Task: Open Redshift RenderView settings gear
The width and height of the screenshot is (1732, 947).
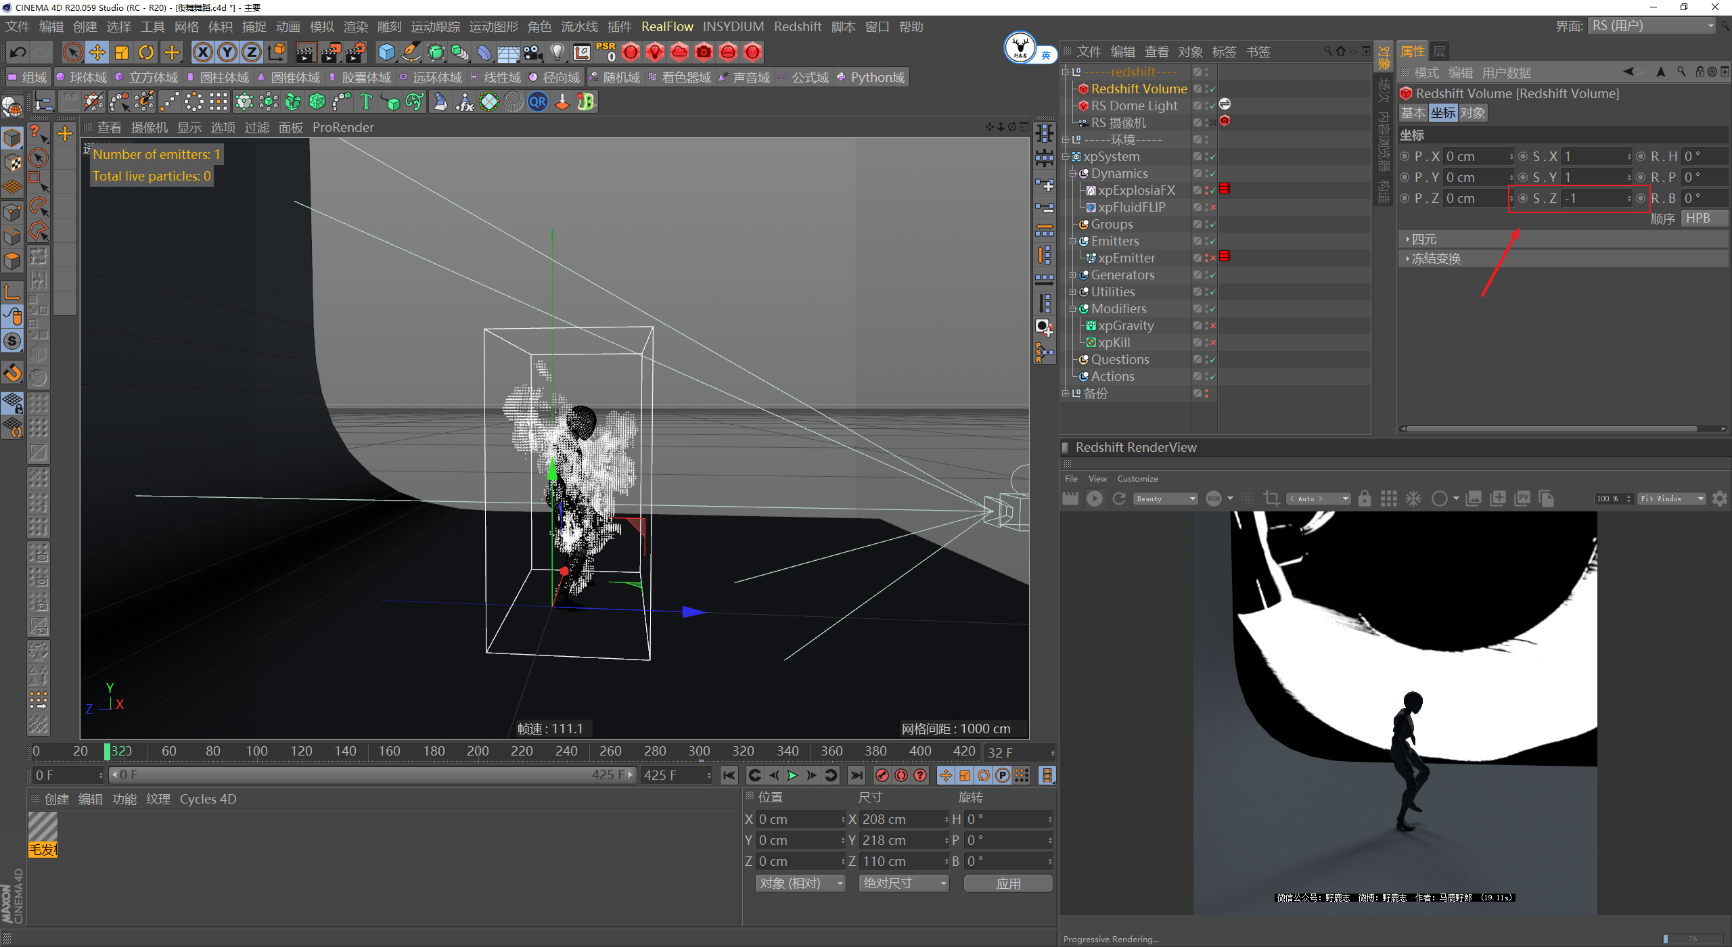Action: click(1719, 499)
